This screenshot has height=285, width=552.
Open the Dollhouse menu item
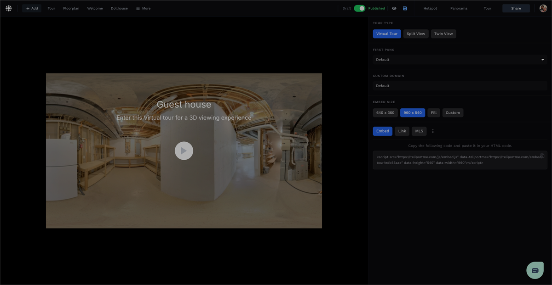click(x=119, y=8)
